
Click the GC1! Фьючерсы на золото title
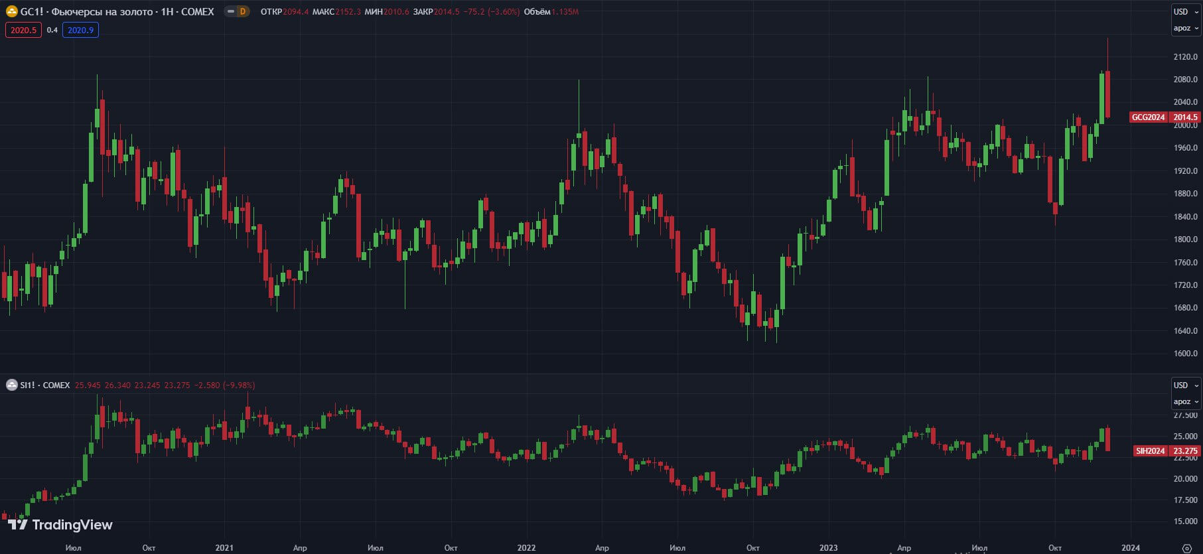pos(117,11)
